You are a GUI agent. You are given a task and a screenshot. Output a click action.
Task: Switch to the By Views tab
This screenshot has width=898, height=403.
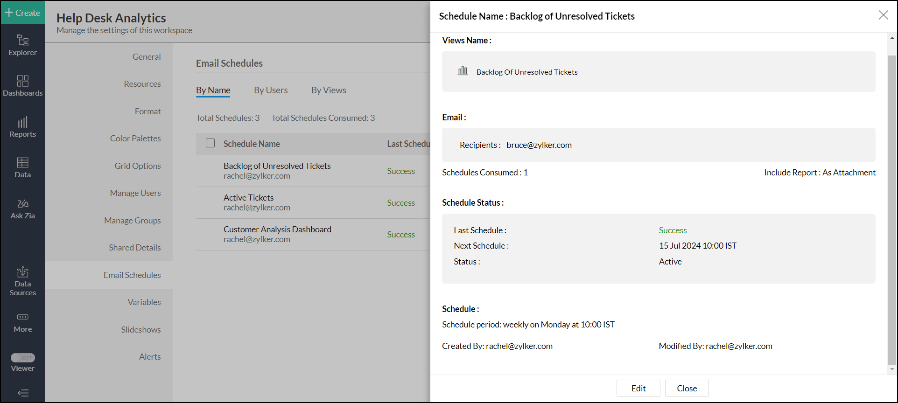click(x=329, y=90)
